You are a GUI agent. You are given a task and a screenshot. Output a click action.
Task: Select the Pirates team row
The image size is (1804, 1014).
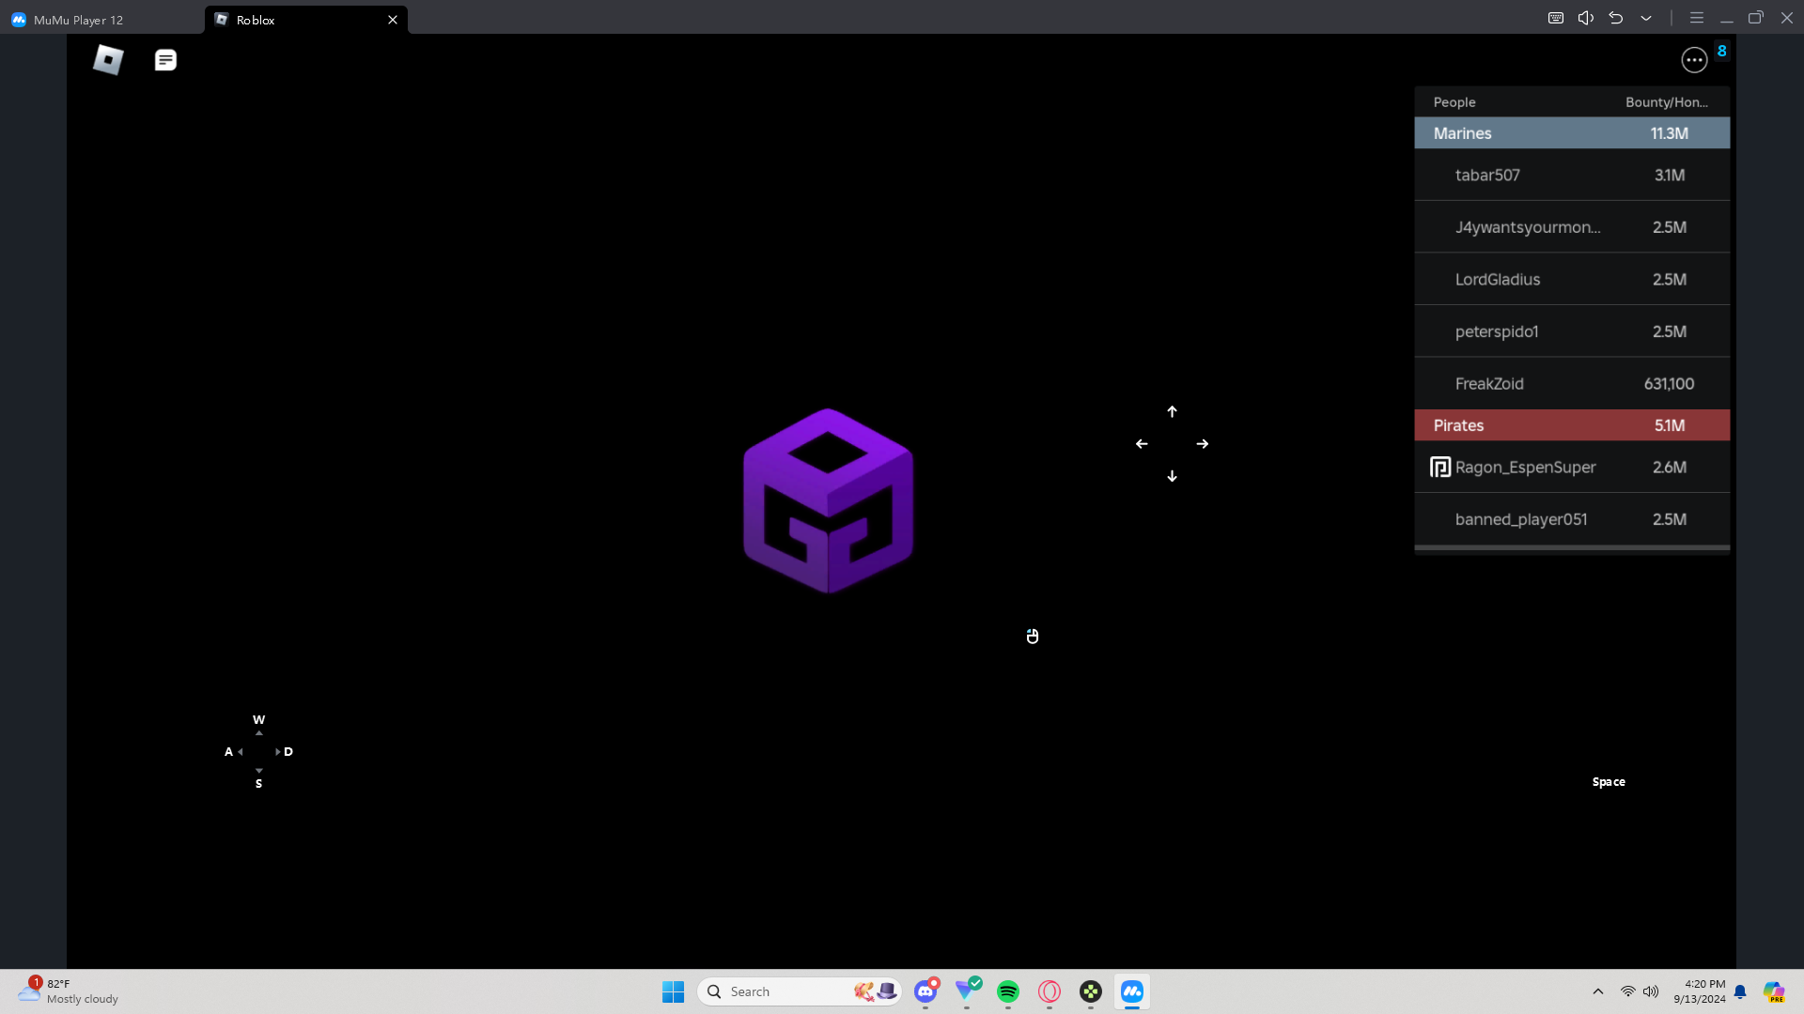[1572, 425]
